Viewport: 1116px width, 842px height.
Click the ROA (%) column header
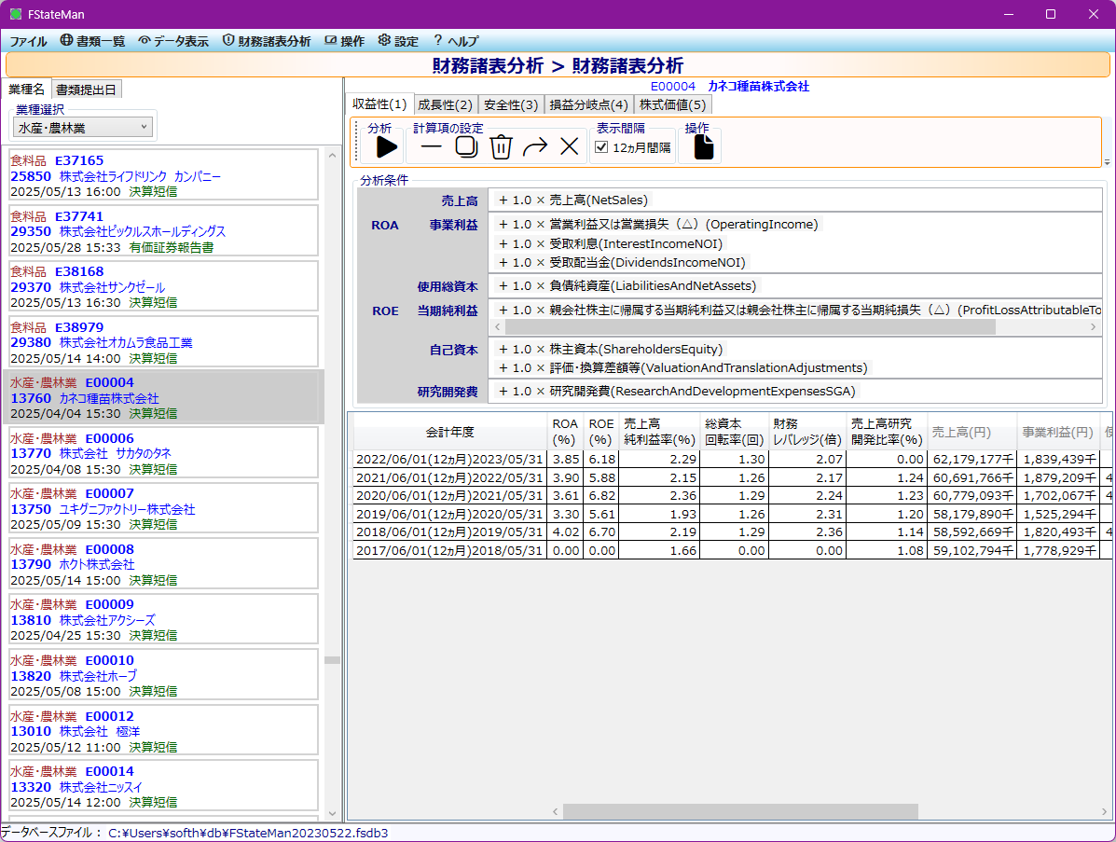click(x=565, y=432)
